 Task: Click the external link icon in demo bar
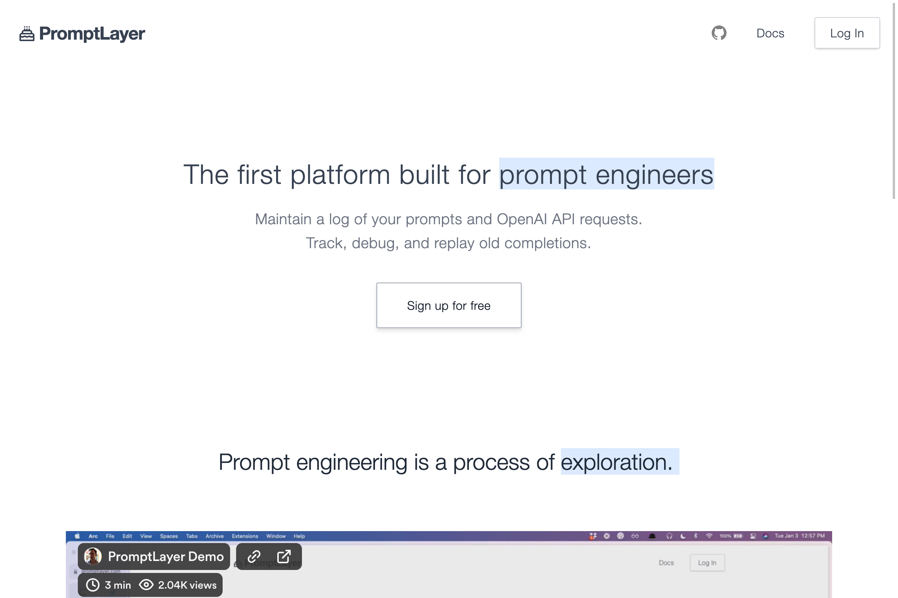click(283, 556)
